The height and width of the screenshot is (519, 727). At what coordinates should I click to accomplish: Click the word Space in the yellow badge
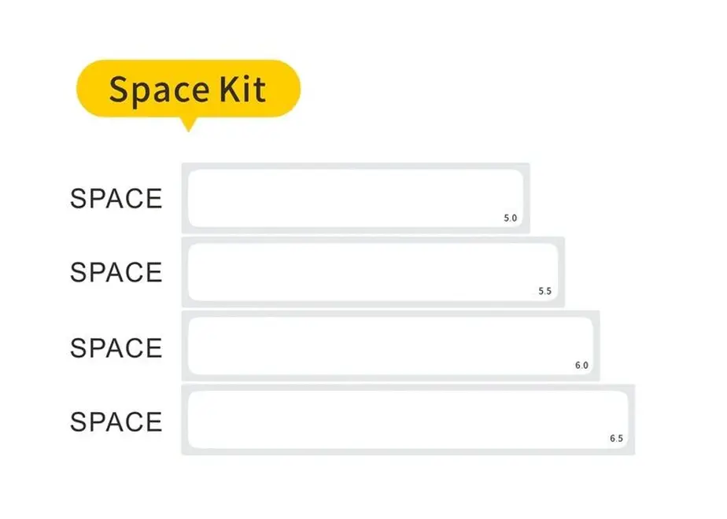159,90
